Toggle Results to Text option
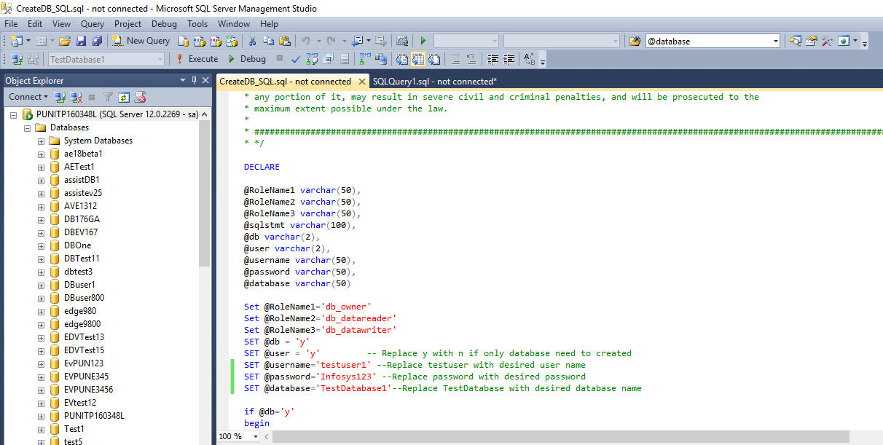Screen dimensions: 883x445 coord(401,59)
